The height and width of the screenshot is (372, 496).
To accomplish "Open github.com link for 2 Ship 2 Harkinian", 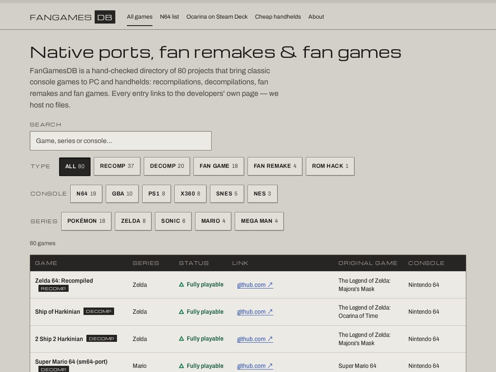I will (x=255, y=339).
